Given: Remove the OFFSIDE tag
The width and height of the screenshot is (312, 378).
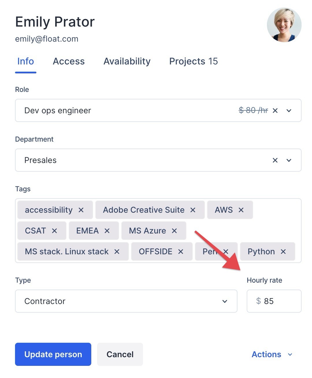Looking at the screenshot, I should click(x=181, y=252).
